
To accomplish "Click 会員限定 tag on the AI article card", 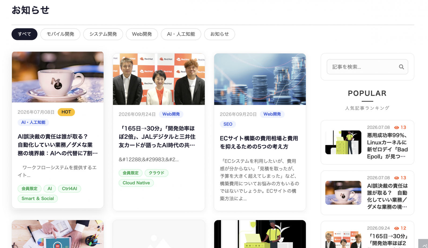I will point(29,189).
